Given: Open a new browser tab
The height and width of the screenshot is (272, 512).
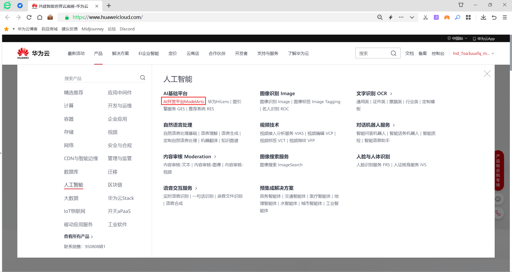Looking at the screenshot, I should point(109,6).
